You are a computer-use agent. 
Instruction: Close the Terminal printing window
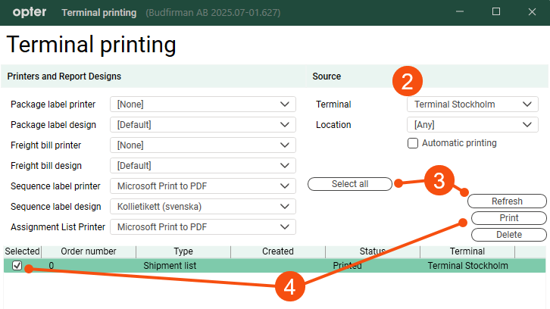point(532,12)
